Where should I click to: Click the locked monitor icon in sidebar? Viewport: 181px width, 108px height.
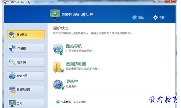(12, 89)
